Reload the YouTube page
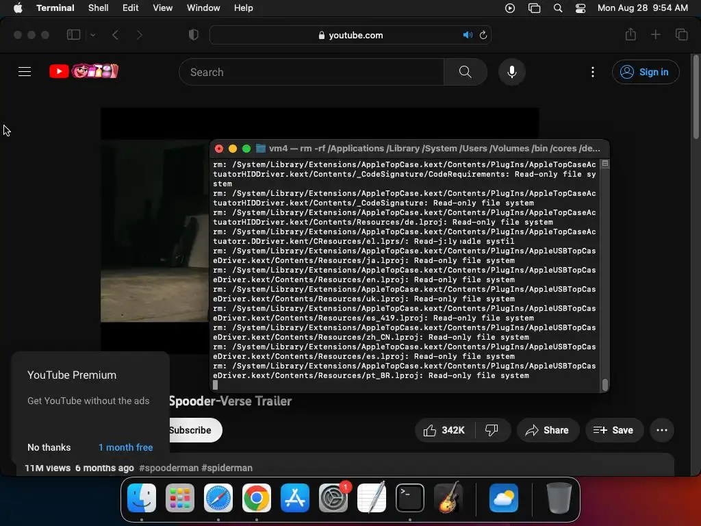701x526 pixels. coord(483,35)
